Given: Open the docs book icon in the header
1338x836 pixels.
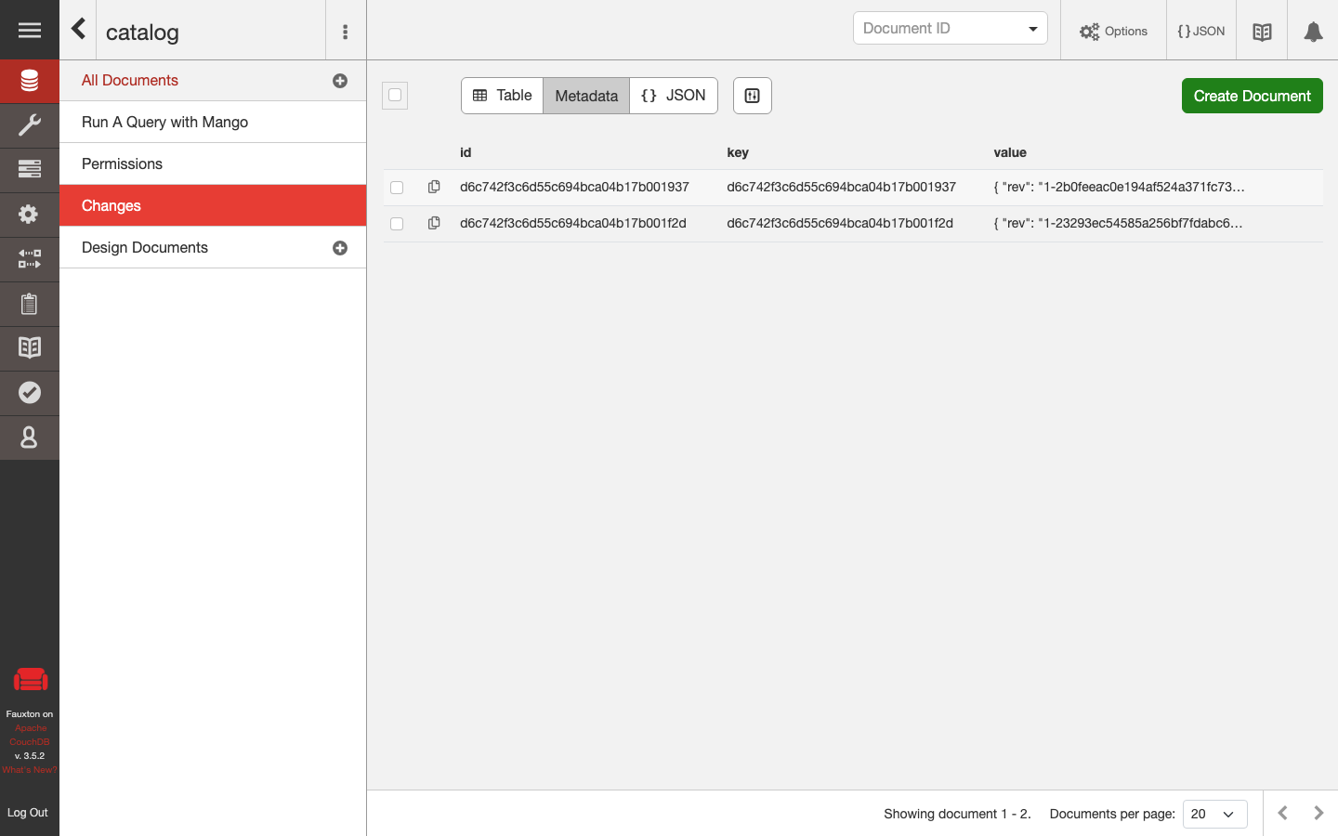Looking at the screenshot, I should (x=1262, y=32).
